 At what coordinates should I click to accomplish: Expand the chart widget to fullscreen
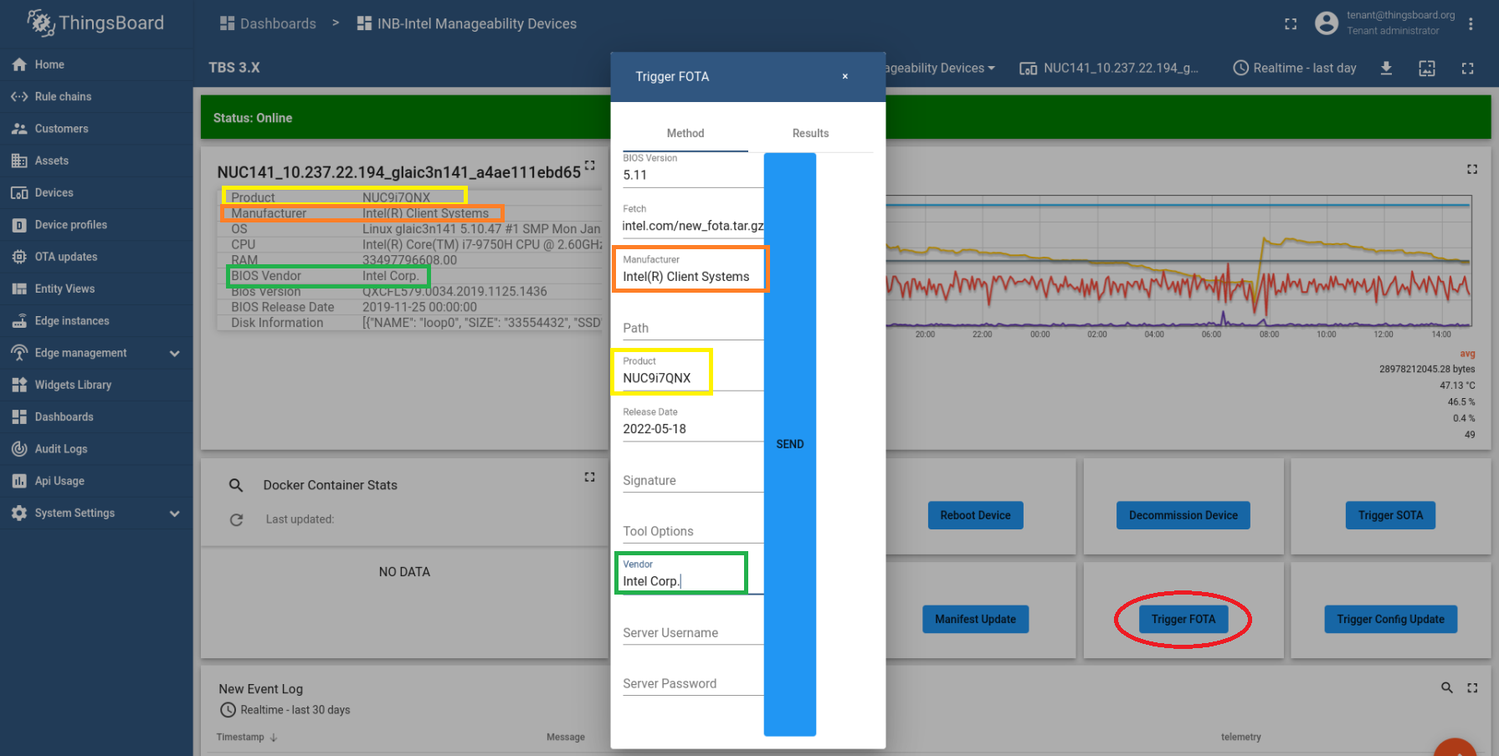coord(1472,169)
